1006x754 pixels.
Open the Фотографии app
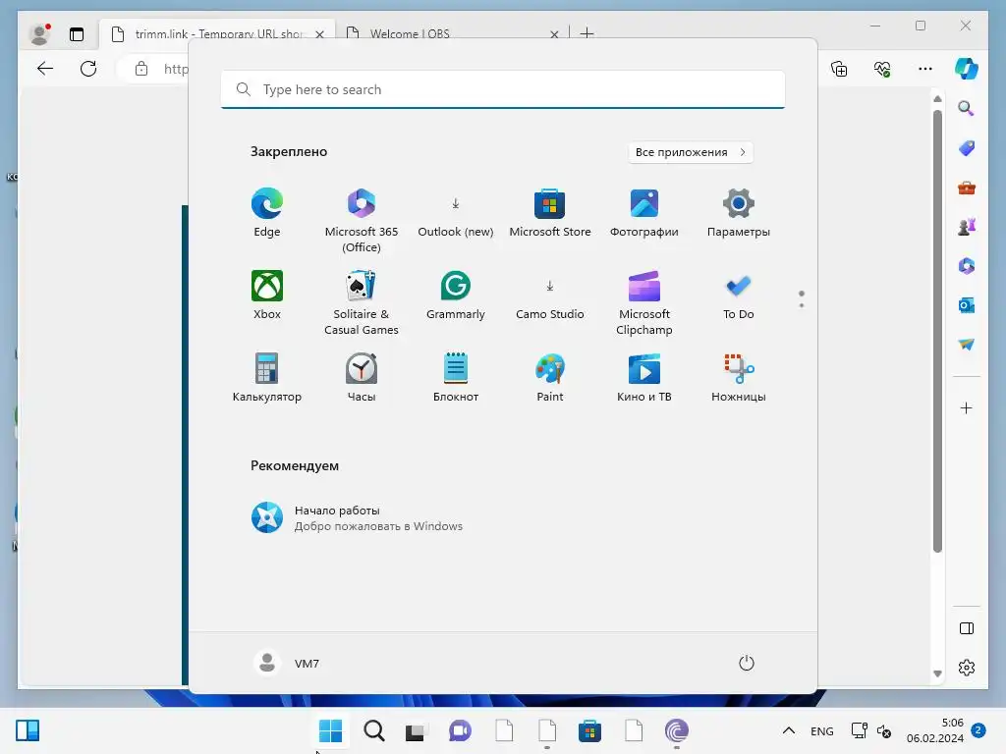click(644, 213)
